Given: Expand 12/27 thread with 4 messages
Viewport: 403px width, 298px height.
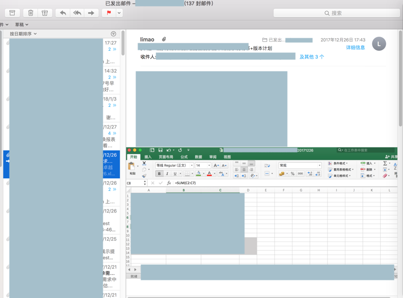Looking at the screenshot, I should (x=112, y=133).
